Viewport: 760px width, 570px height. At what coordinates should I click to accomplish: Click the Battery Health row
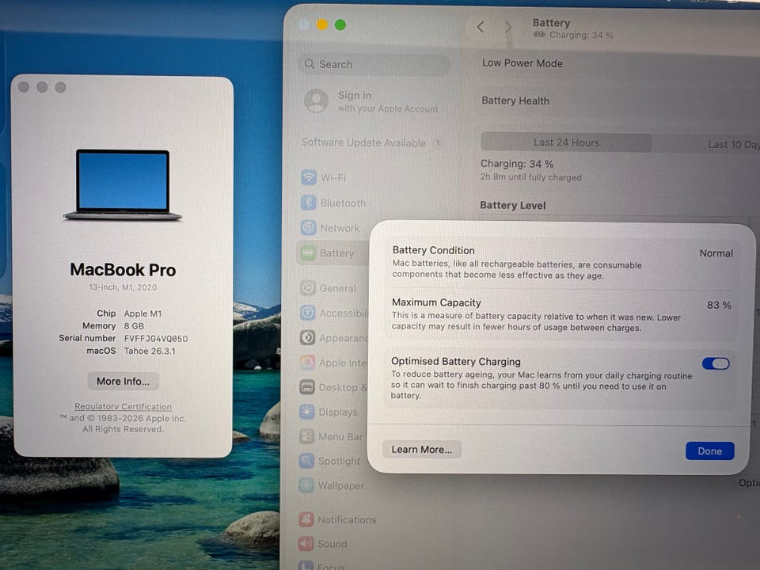point(618,101)
